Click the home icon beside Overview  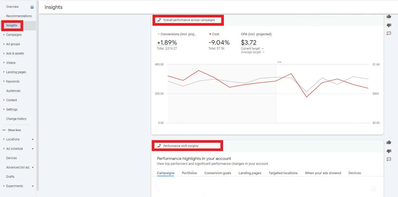(x=32, y=7)
